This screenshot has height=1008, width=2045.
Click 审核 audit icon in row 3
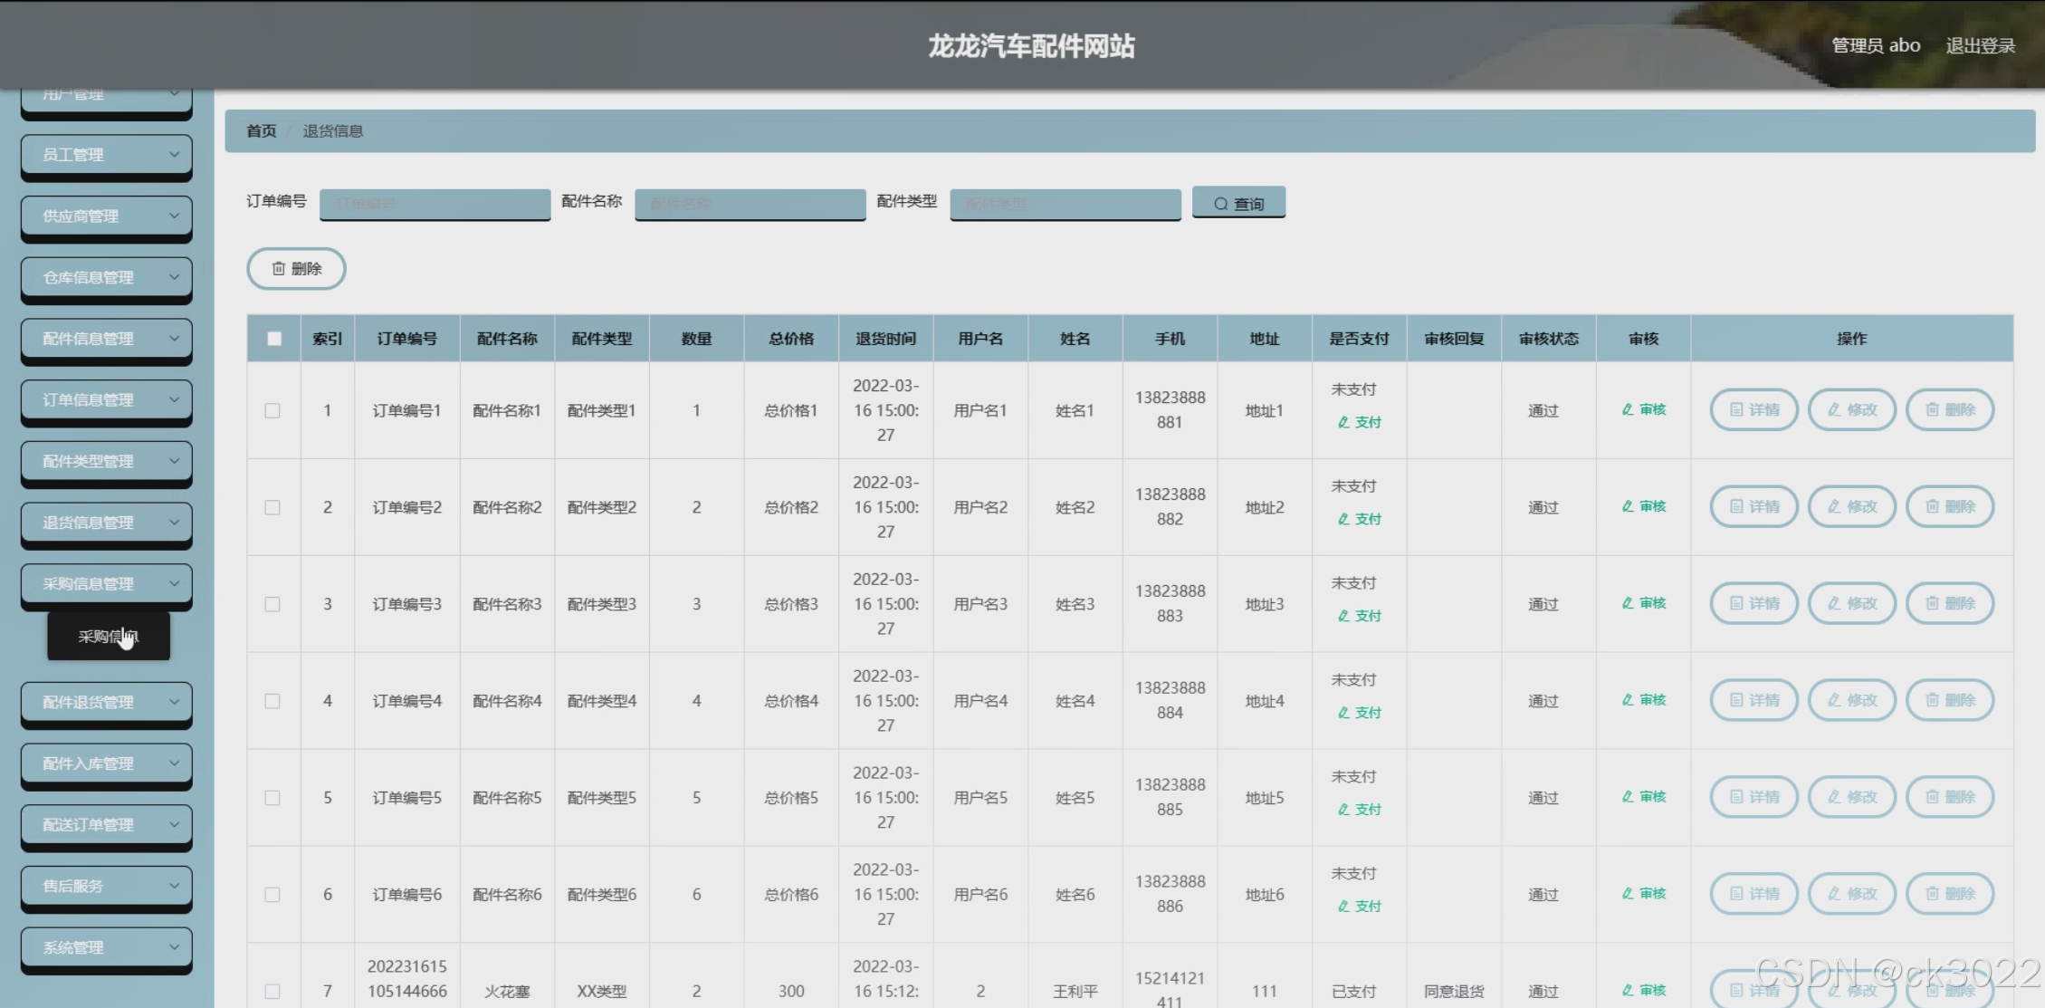click(x=1643, y=603)
